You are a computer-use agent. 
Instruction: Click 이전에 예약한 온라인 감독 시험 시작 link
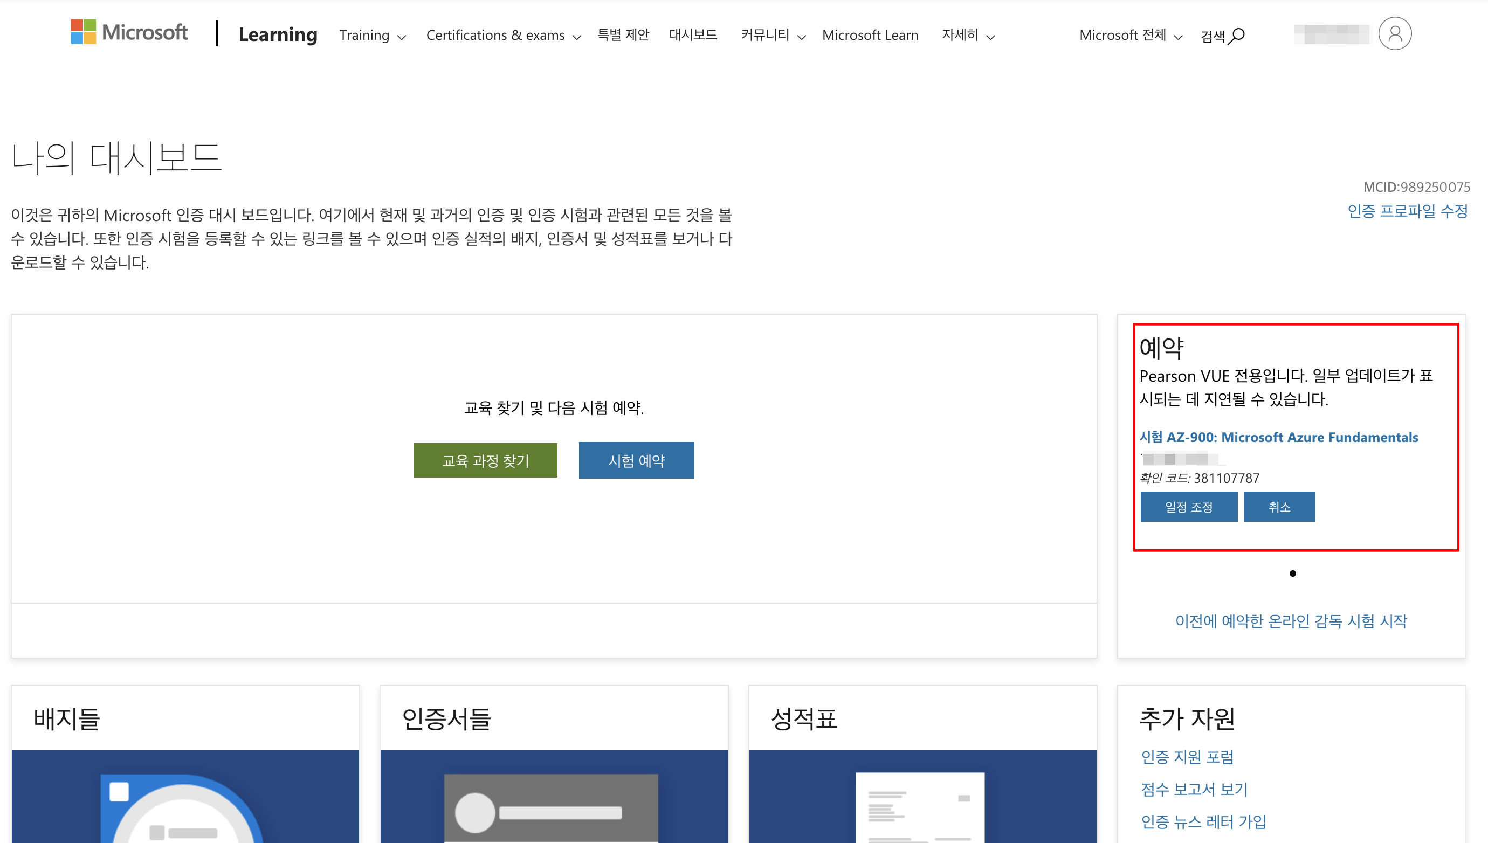1291,621
